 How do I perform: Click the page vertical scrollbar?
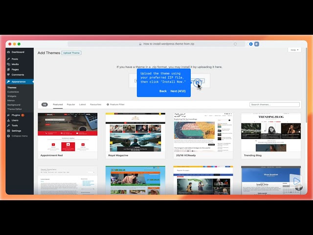306,86
